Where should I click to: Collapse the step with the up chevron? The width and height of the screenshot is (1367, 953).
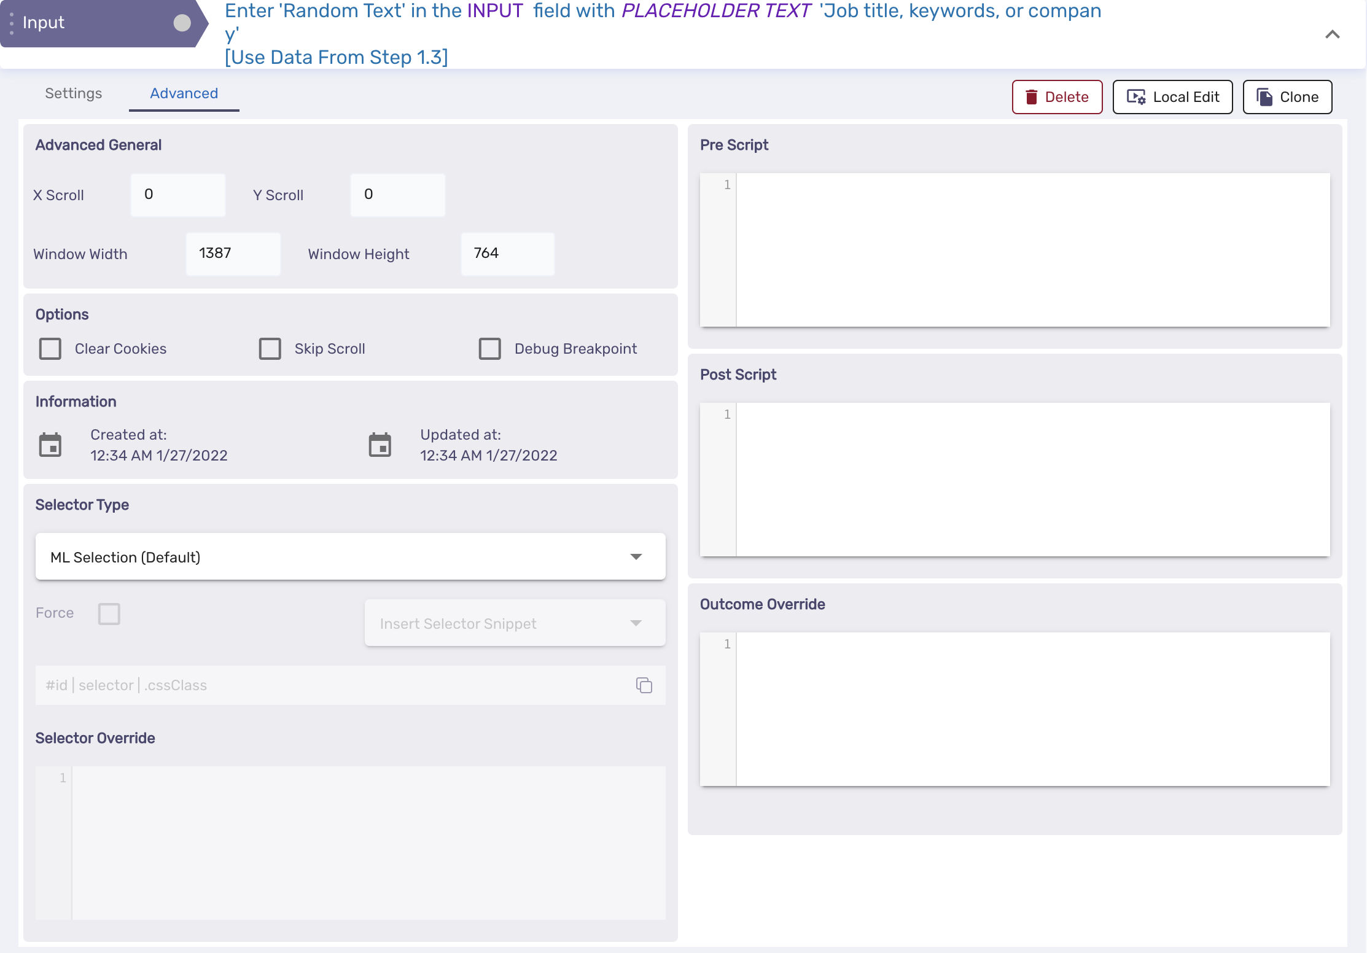tap(1332, 34)
